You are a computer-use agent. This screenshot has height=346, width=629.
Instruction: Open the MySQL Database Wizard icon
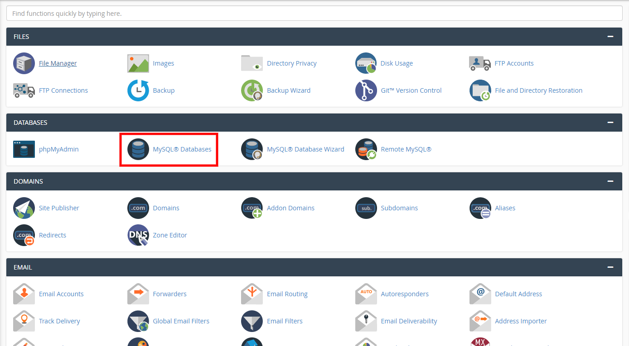click(252, 149)
